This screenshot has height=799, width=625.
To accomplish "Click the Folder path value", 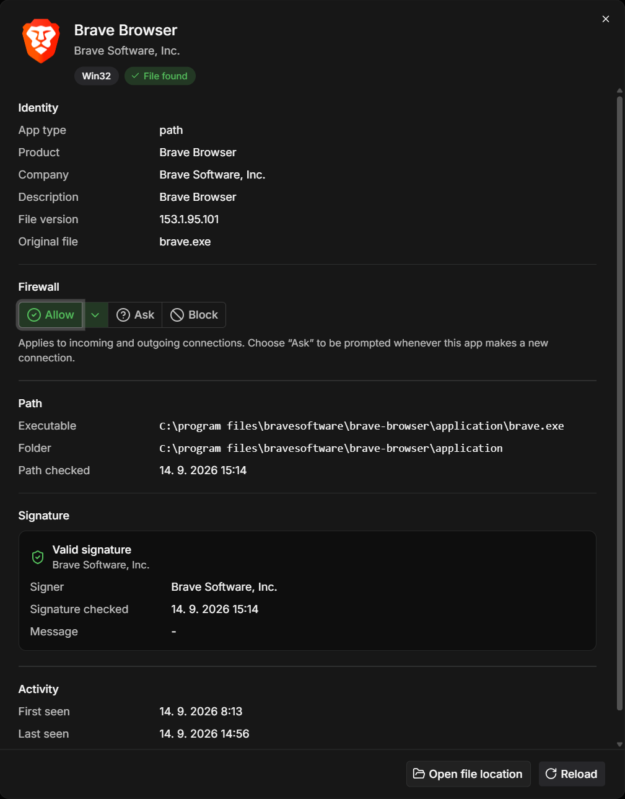I will coord(331,448).
